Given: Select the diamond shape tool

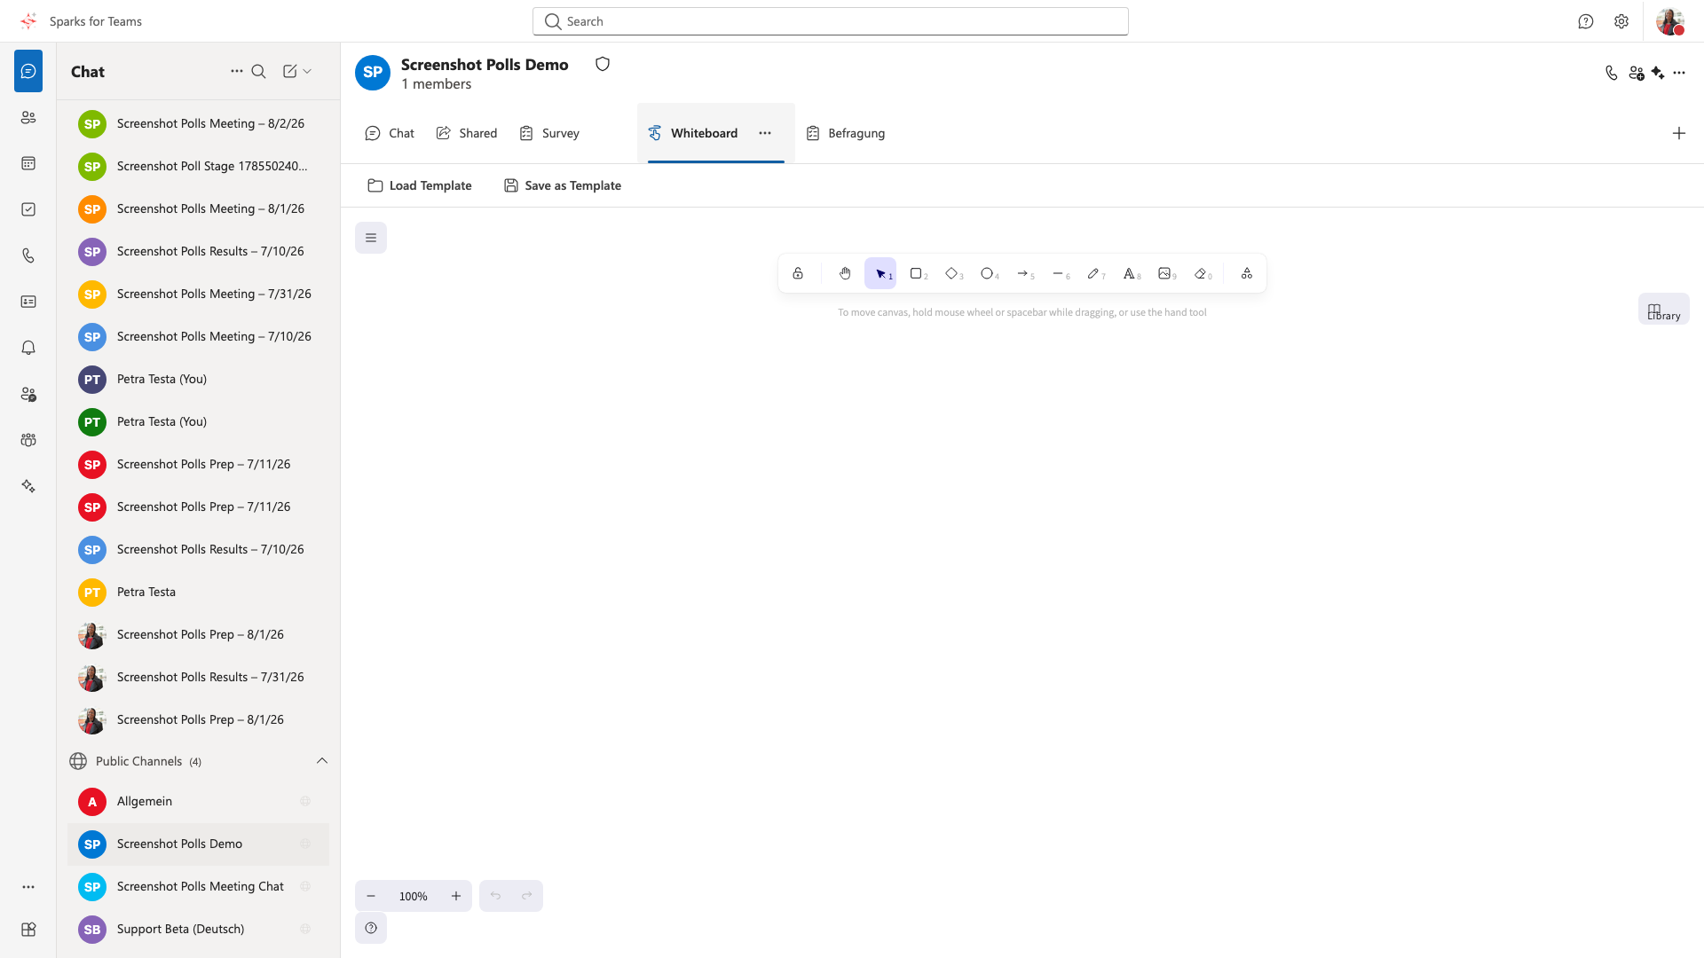Looking at the screenshot, I should click(x=951, y=273).
